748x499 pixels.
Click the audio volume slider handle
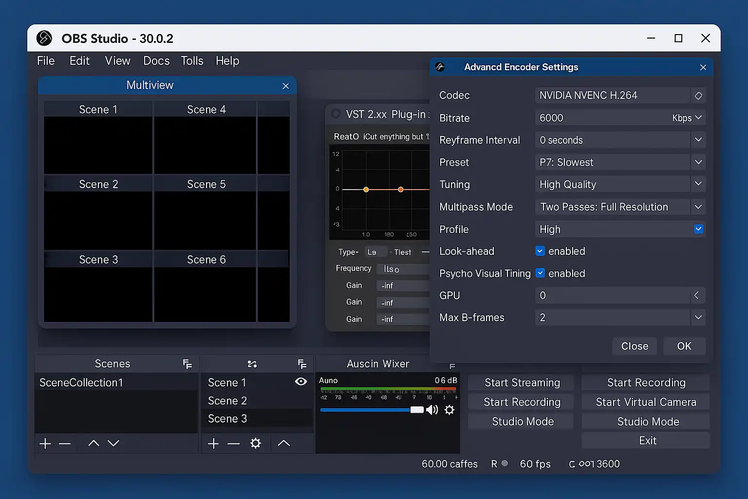417,410
